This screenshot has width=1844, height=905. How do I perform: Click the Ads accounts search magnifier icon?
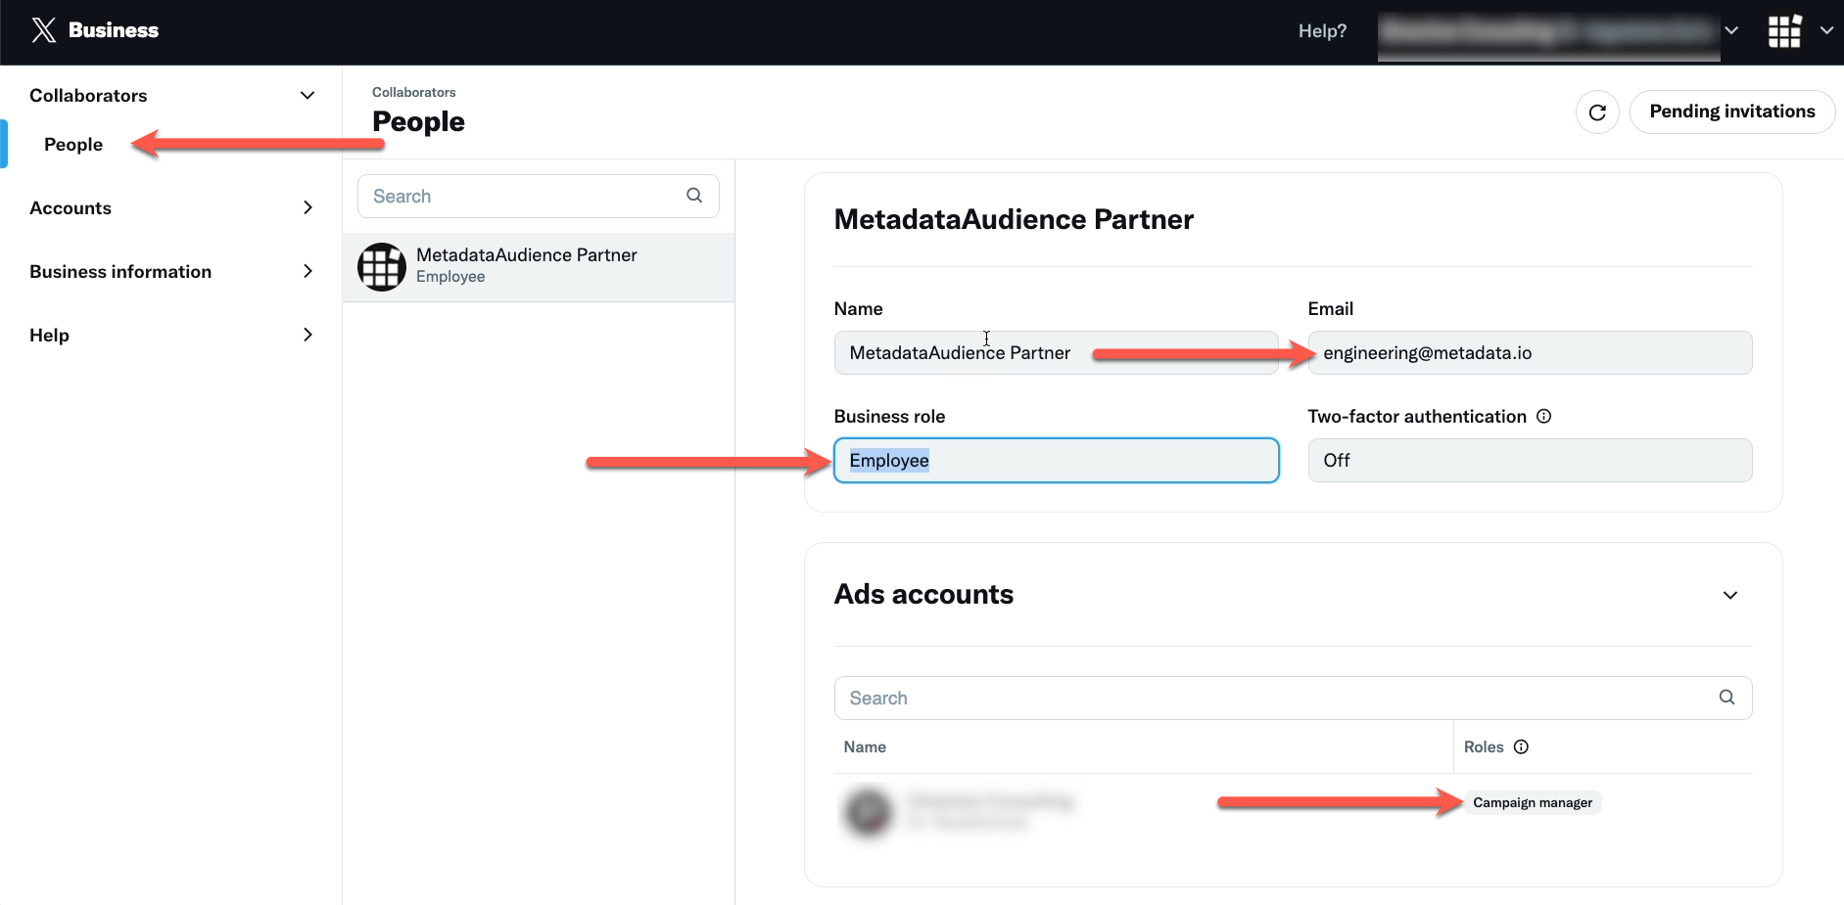[x=1726, y=698]
